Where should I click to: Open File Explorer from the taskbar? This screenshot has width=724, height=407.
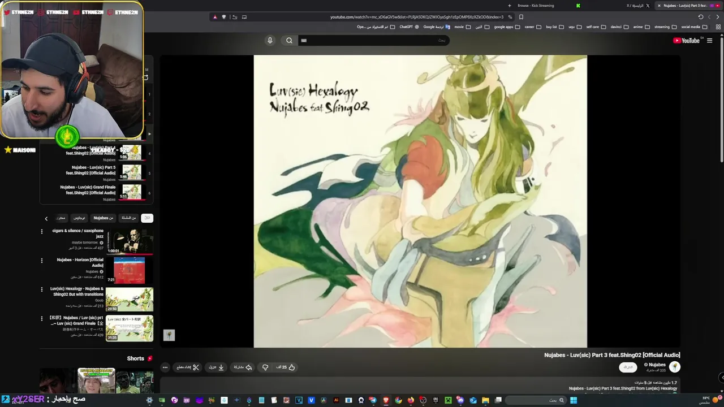[x=485, y=400]
